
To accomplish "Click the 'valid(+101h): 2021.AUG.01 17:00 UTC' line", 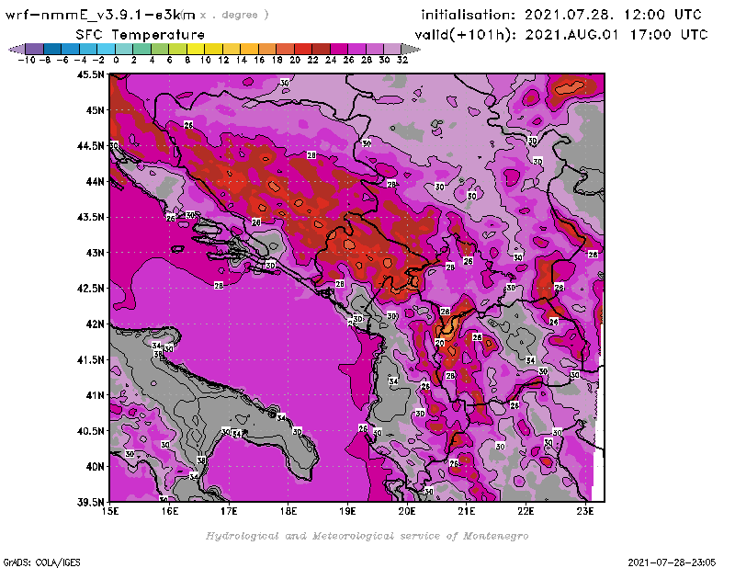I will point(561,35).
